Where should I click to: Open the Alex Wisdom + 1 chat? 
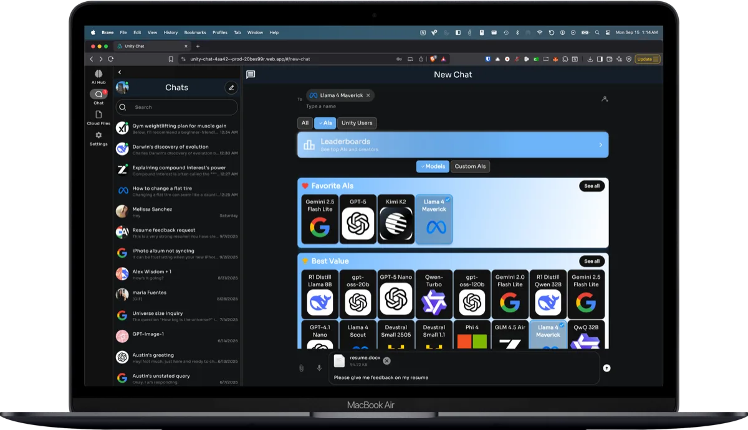(x=177, y=274)
